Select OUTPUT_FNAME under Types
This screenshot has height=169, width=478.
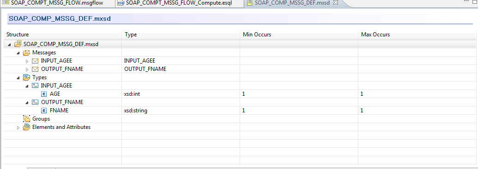click(x=62, y=102)
